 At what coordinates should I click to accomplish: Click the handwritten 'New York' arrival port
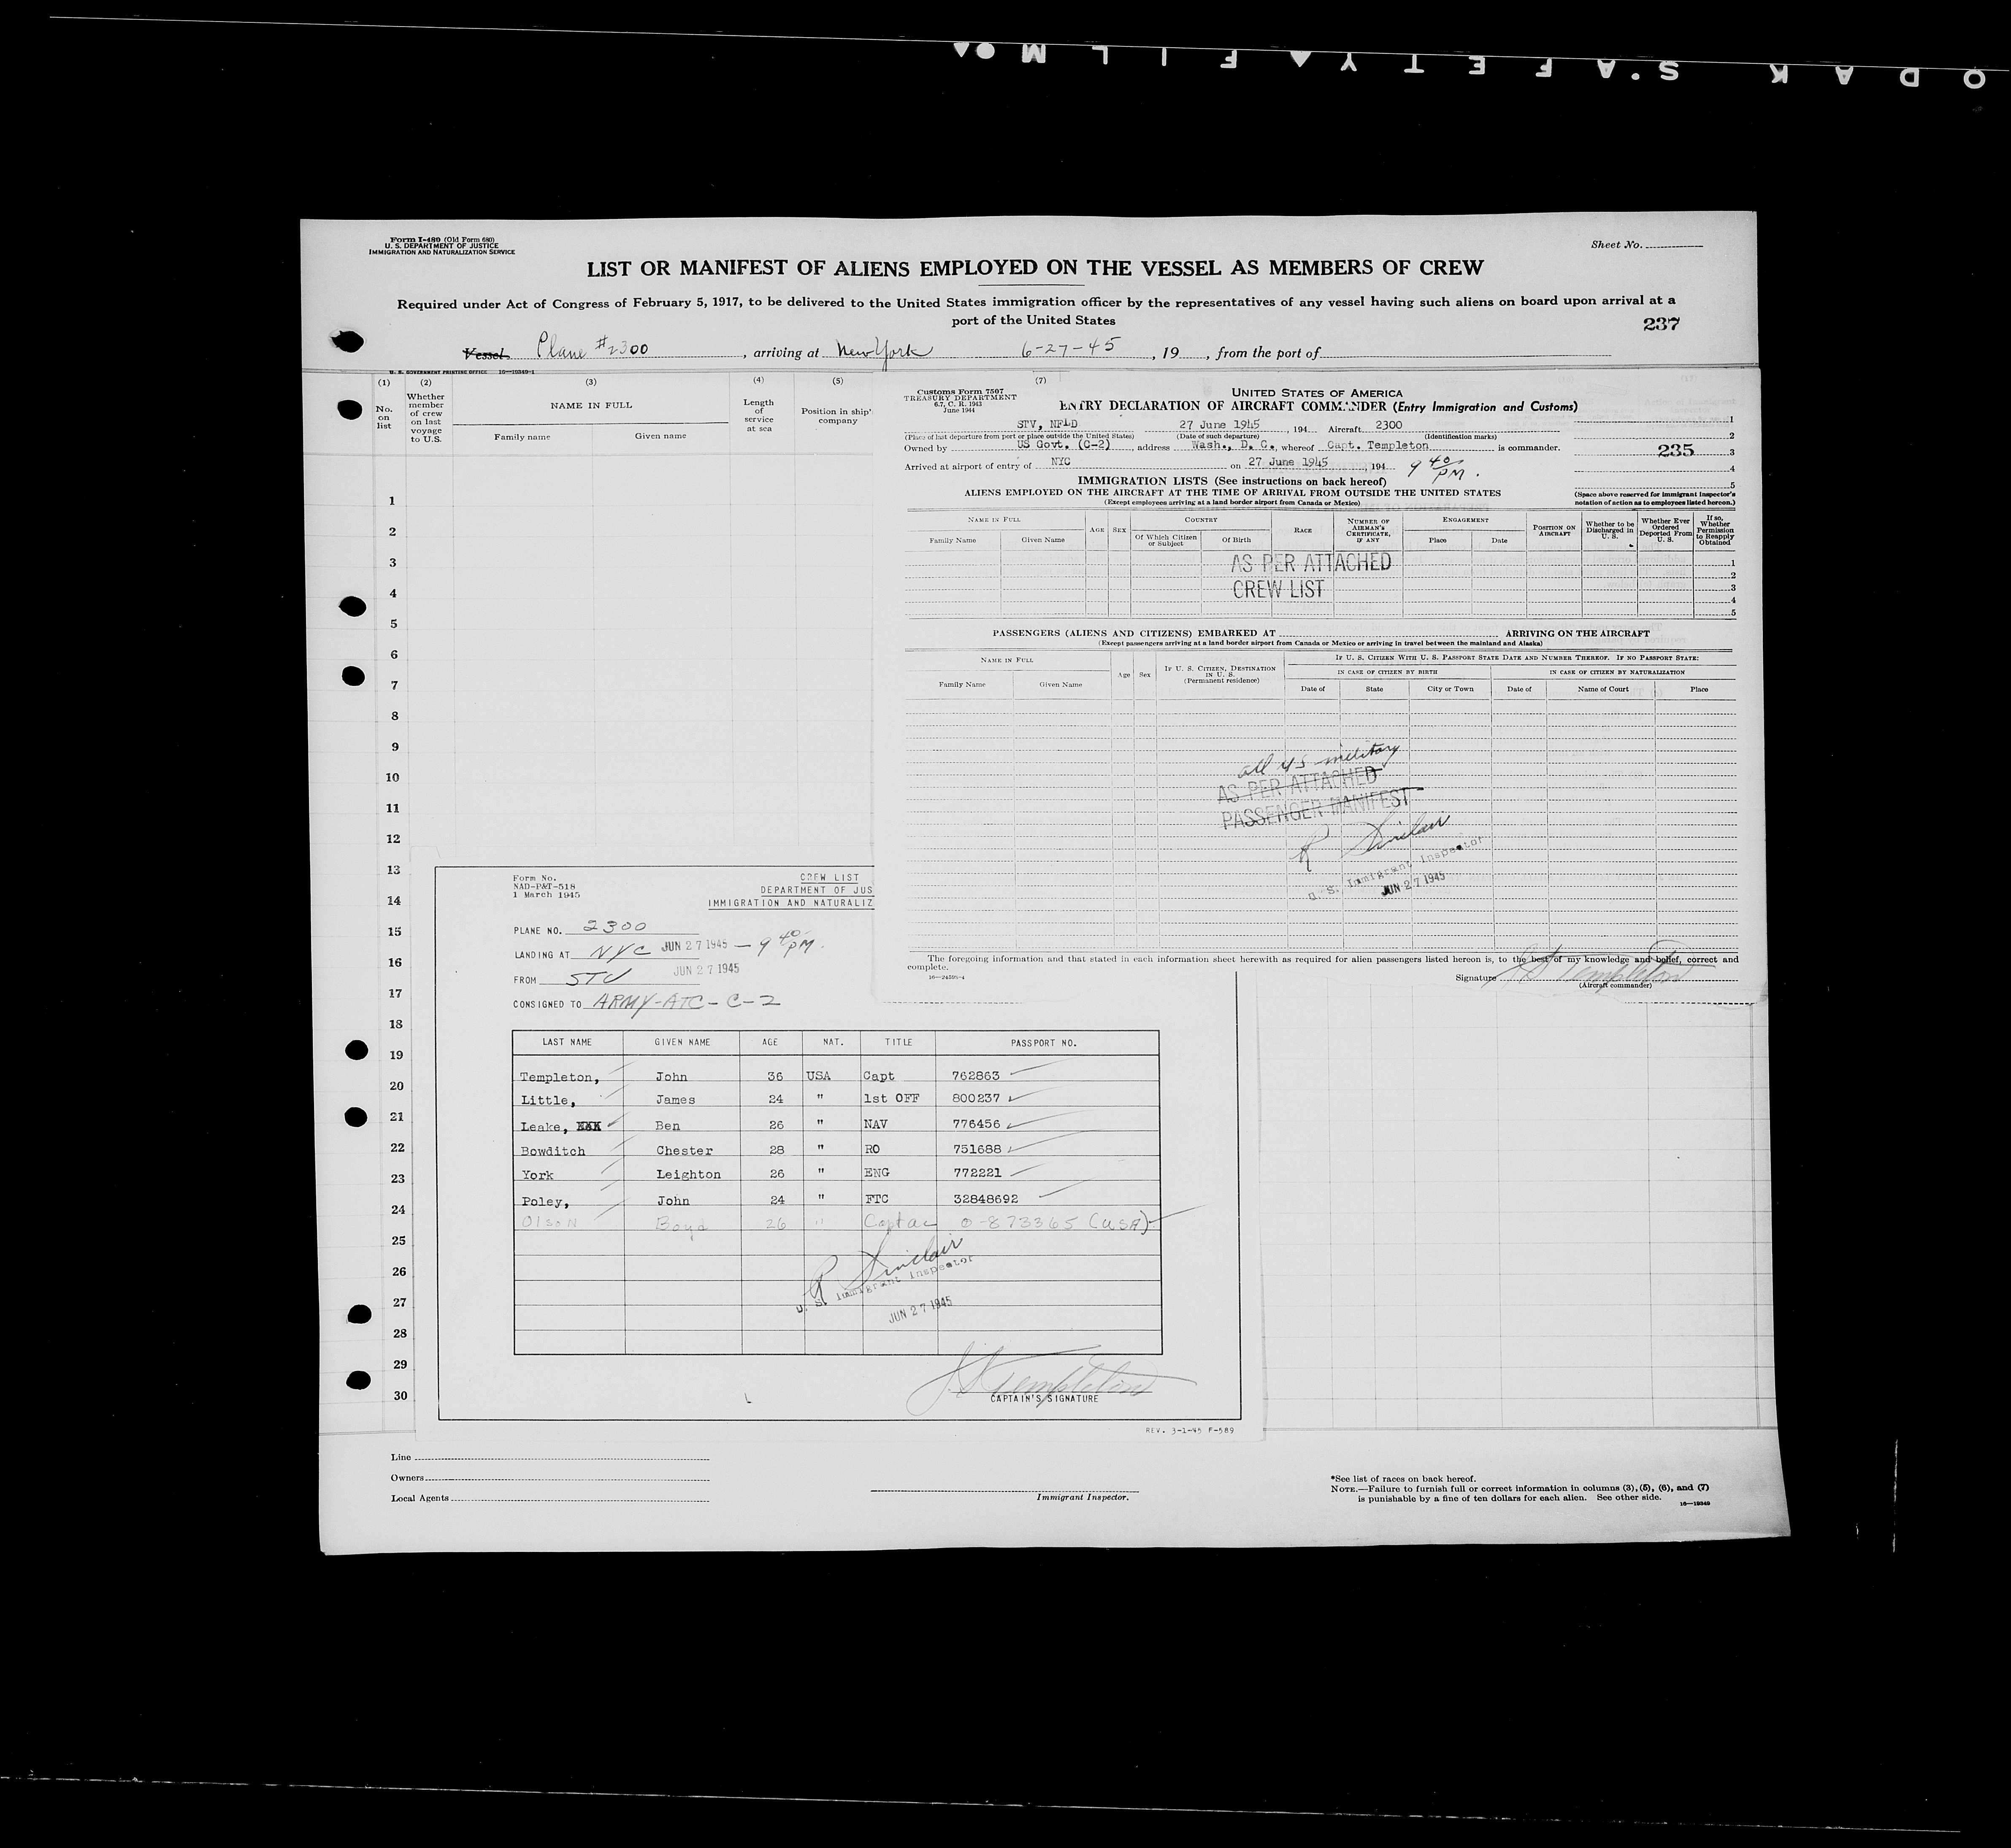[x=885, y=350]
